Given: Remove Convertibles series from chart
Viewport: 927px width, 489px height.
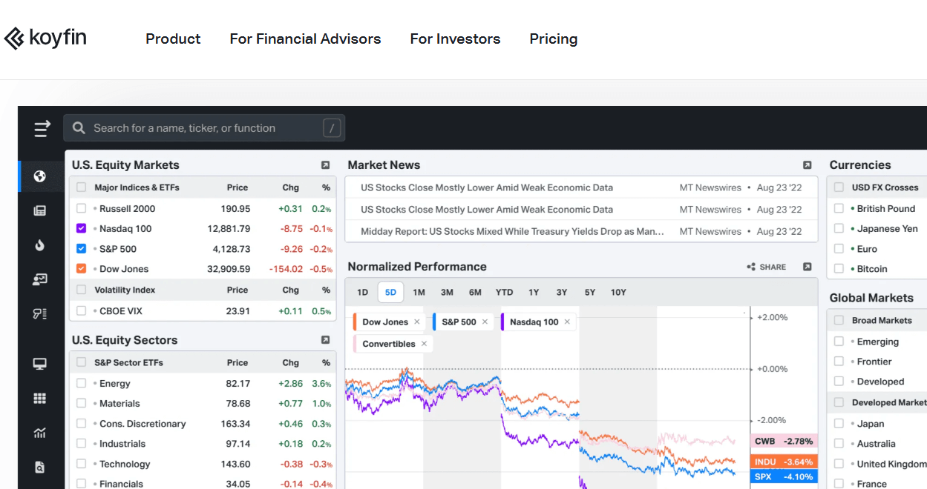Looking at the screenshot, I should pyautogui.click(x=425, y=344).
